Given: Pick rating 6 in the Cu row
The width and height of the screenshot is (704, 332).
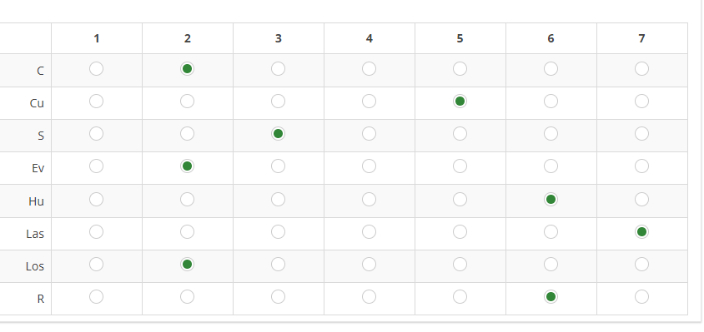Looking at the screenshot, I should tap(551, 102).
